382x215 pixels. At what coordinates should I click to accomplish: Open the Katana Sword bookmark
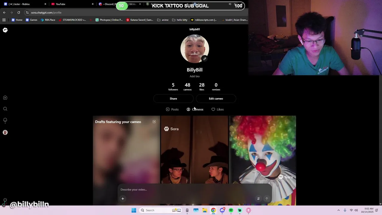(x=140, y=20)
